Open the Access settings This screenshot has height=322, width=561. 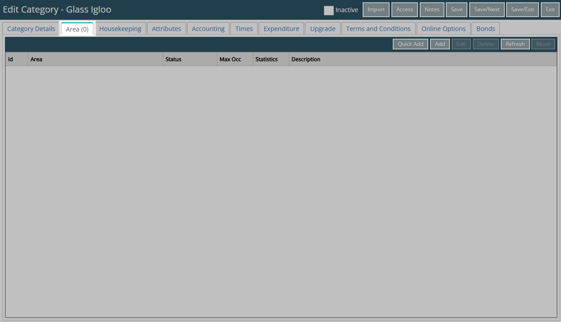click(404, 9)
